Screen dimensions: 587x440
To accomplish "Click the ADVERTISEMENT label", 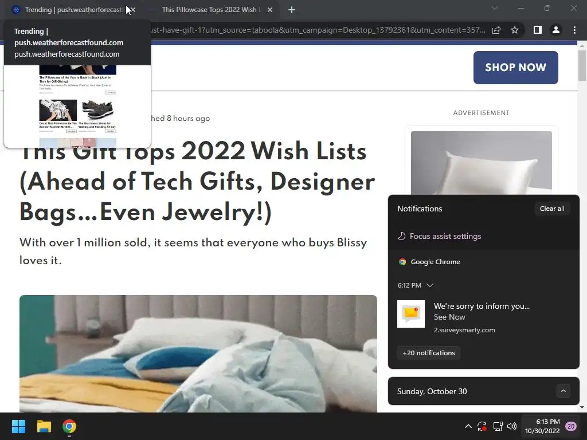I will pos(481,113).
